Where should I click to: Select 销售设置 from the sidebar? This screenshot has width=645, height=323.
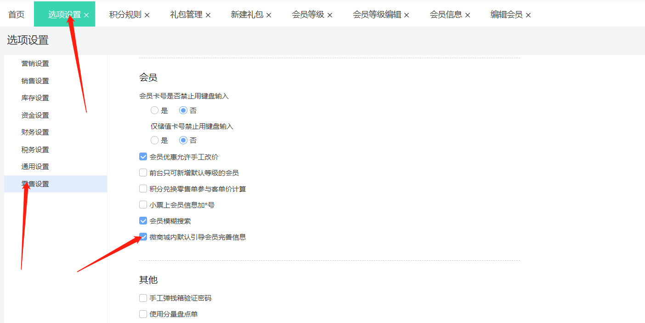click(35, 80)
